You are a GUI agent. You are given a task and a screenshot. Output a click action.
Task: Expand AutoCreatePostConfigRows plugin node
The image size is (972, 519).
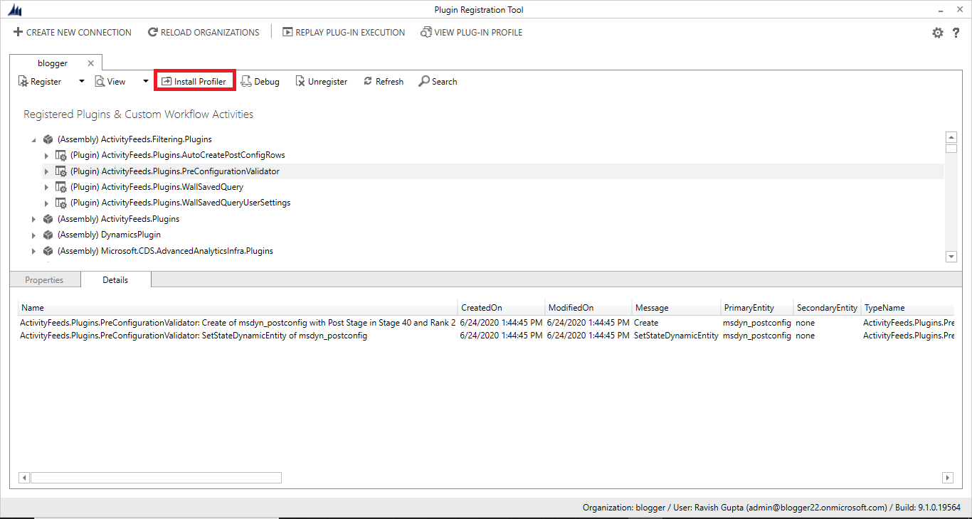(47, 155)
